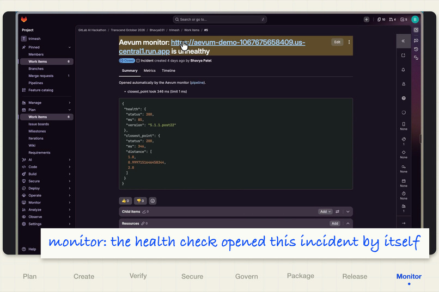This screenshot has height=292, width=439.
Task: Expand the Build sidebar section
Action: point(70,174)
